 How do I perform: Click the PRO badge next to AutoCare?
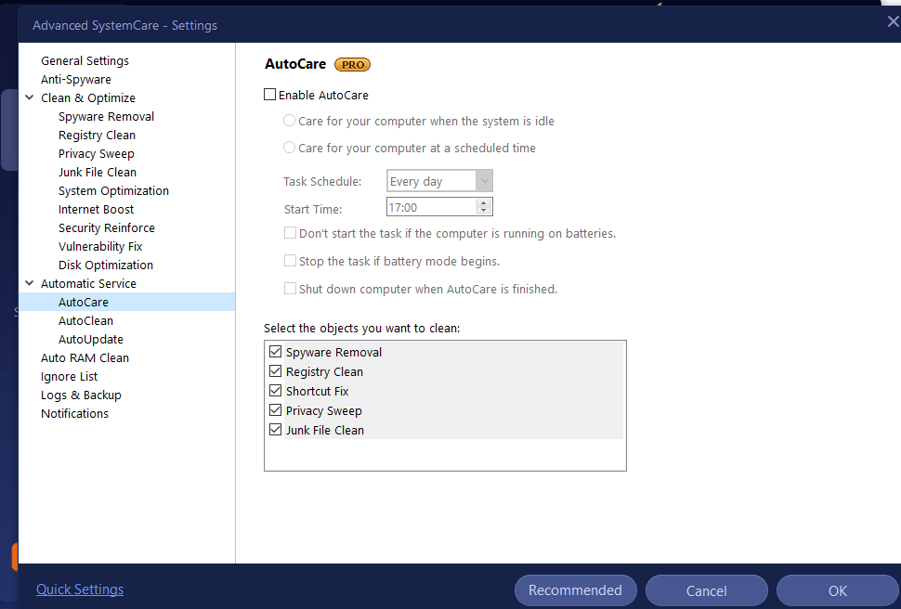pos(352,65)
